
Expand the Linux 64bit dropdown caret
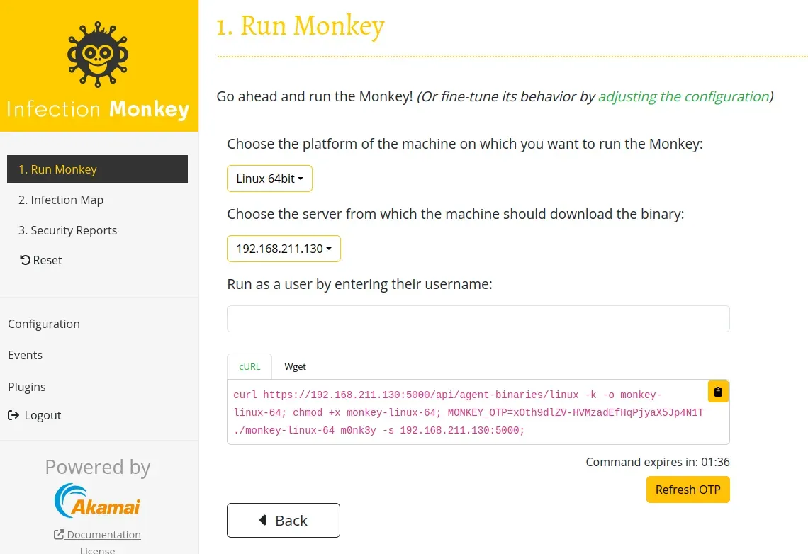tap(301, 179)
